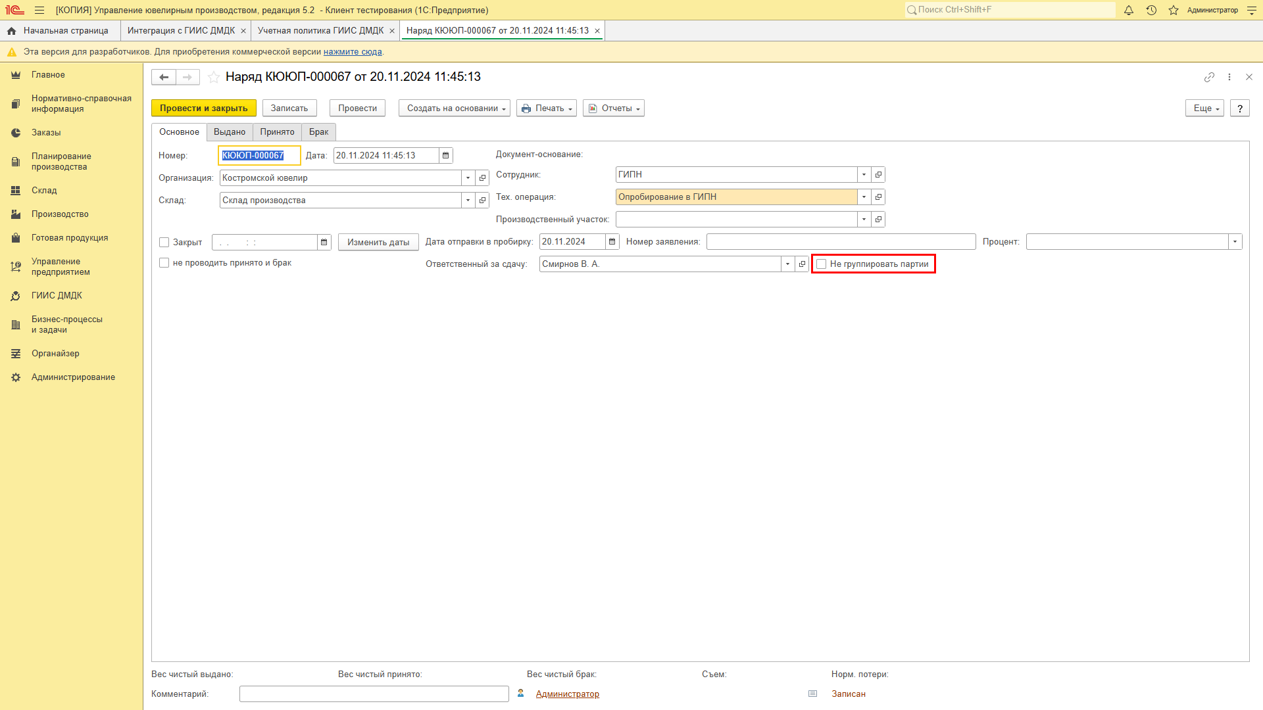The height and width of the screenshot is (710, 1263).
Task: Click the Заказы sidebar icon
Action: pos(16,133)
